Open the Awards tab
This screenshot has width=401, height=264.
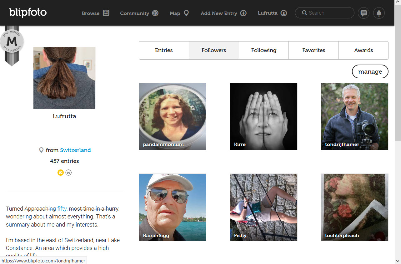point(363,50)
